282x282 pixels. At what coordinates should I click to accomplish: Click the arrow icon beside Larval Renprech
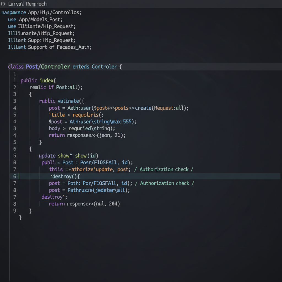click(x=3, y=4)
